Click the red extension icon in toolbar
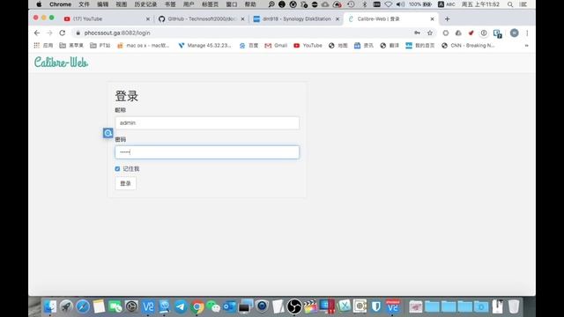The image size is (564, 317). pos(471,33)
